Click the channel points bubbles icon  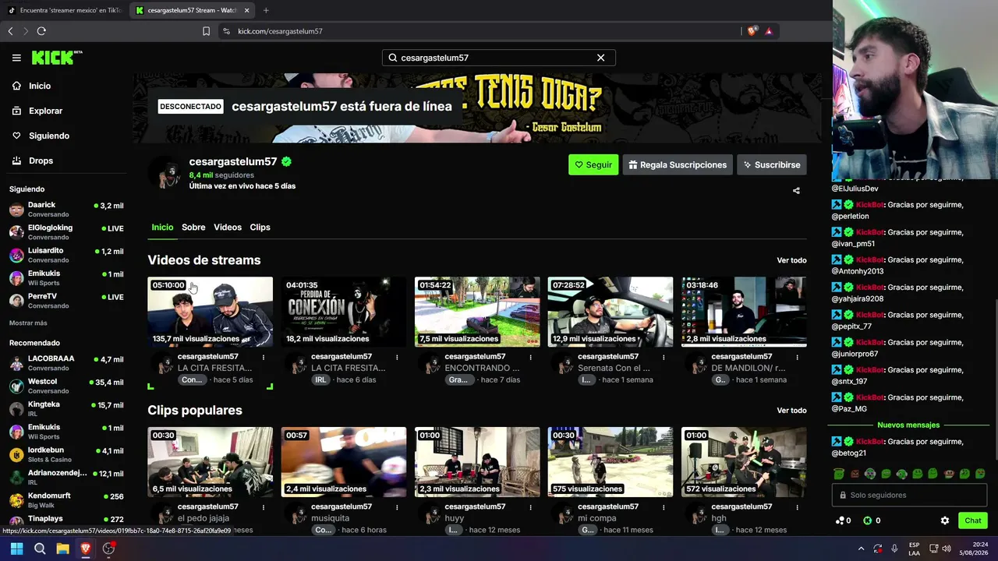(x=840, y=520)
